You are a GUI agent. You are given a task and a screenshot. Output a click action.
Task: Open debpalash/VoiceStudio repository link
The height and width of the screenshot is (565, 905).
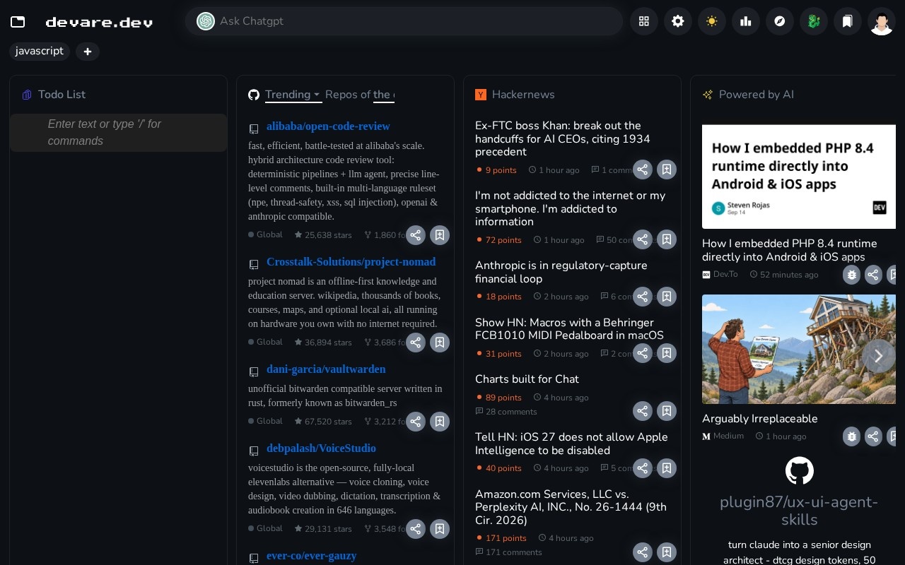pos(321,448)
